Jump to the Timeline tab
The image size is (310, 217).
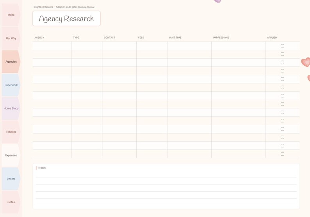pyautogui.click(x=11, y=132)
